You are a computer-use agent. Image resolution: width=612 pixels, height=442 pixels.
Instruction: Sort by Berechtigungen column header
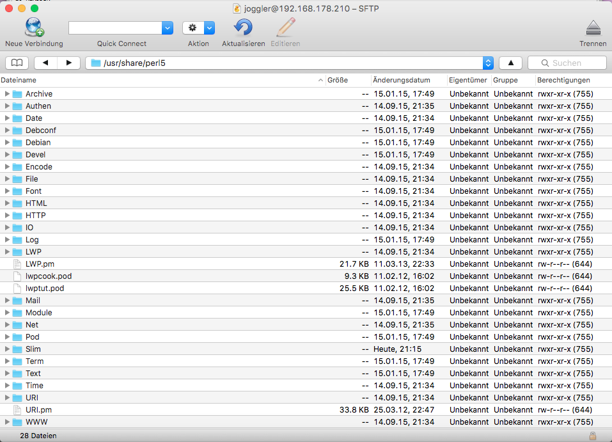(x=574, y=80)
